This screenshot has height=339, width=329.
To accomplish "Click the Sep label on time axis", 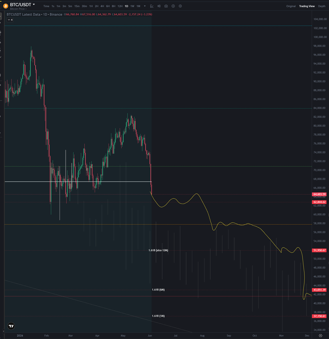I will (229, 336).
